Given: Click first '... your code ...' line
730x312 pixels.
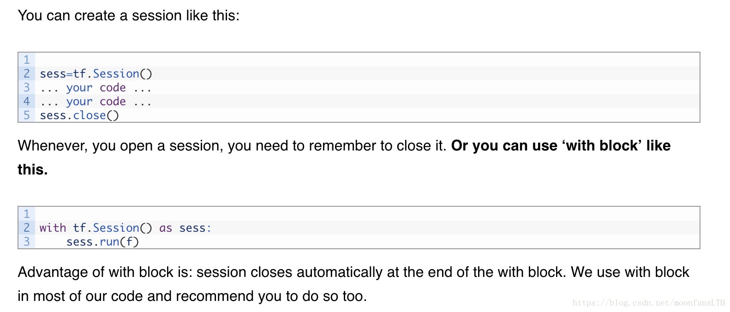Looking at the screenshot, I should (x=96, y=88).
